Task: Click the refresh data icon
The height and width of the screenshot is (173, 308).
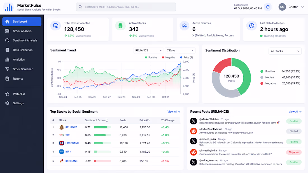Action: (268, 7)
